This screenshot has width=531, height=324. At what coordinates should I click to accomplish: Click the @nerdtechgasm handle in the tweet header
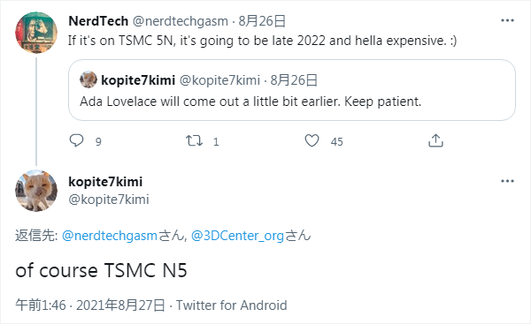pyautogui.click(x=181, y=21)
